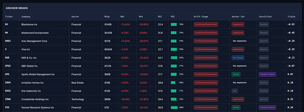Click the Anchor Cat column header
The height and width of the screenshot is (112, 304).
238,17
